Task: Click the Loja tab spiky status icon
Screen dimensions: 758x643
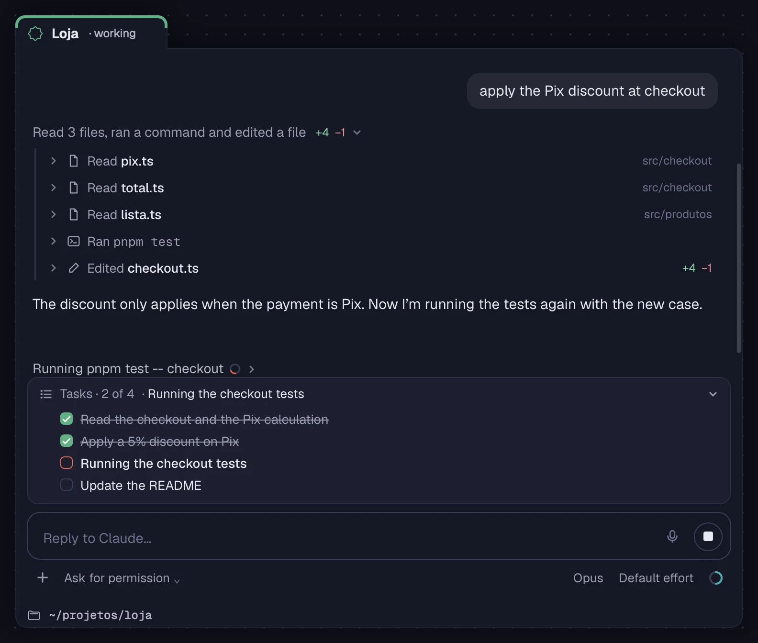Action: [x=35, y=33]
